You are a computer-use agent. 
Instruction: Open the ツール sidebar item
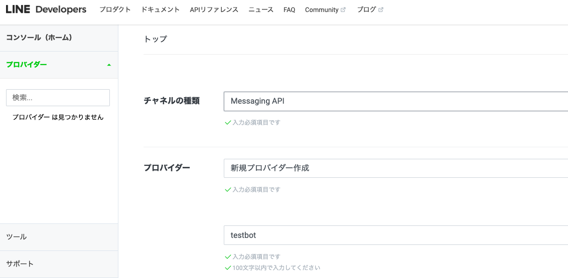[x=59, y=237]
